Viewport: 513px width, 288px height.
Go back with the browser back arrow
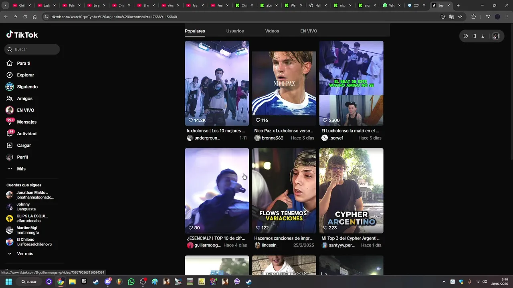[6, 17]
